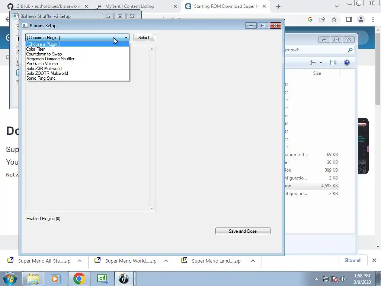Viewport: 381px width, 286px height.
Task: Open view options dropdown arrow in Explorer
Action: (x=321, y=63)
